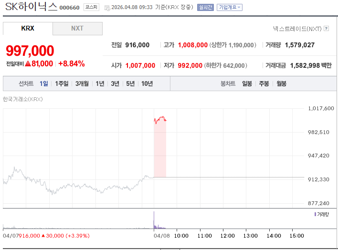Viewport: 338px width, 250px height.
Task: Expand the 기업개요 dropdown
Action: point(229,7)
